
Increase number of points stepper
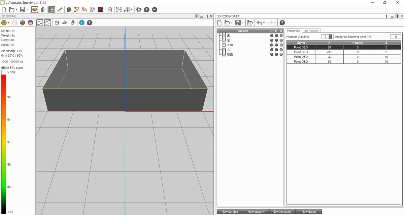pyautogui.click(x=331, y=35)
